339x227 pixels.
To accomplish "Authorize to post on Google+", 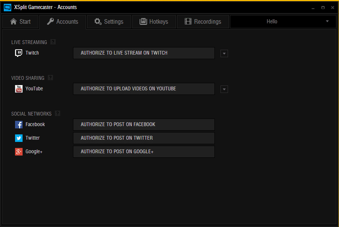I will (x=144, y=152).
